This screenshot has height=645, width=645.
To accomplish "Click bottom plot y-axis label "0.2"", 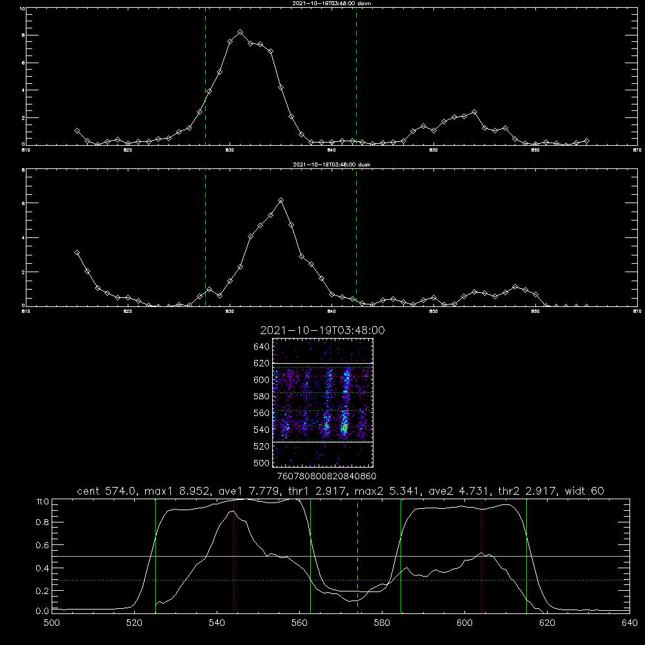I will pyautogui.click(x=43, y=591).
